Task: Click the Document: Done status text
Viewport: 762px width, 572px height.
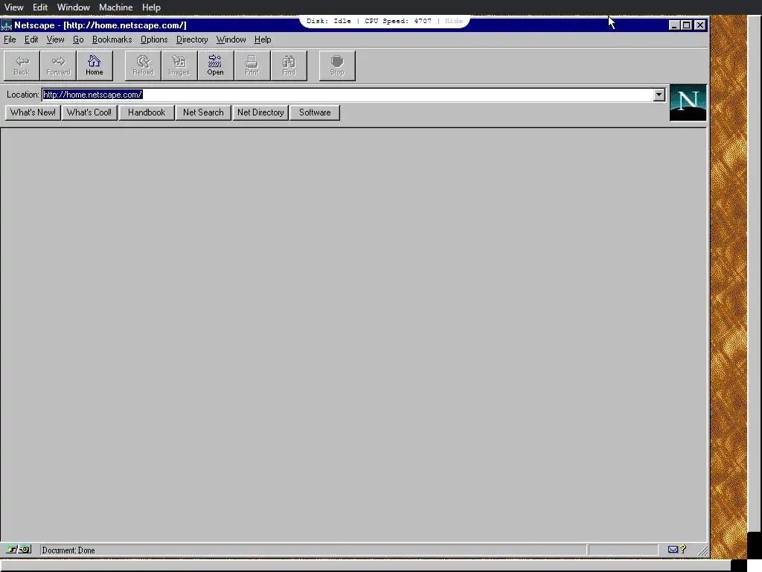Action: [68, 550]
